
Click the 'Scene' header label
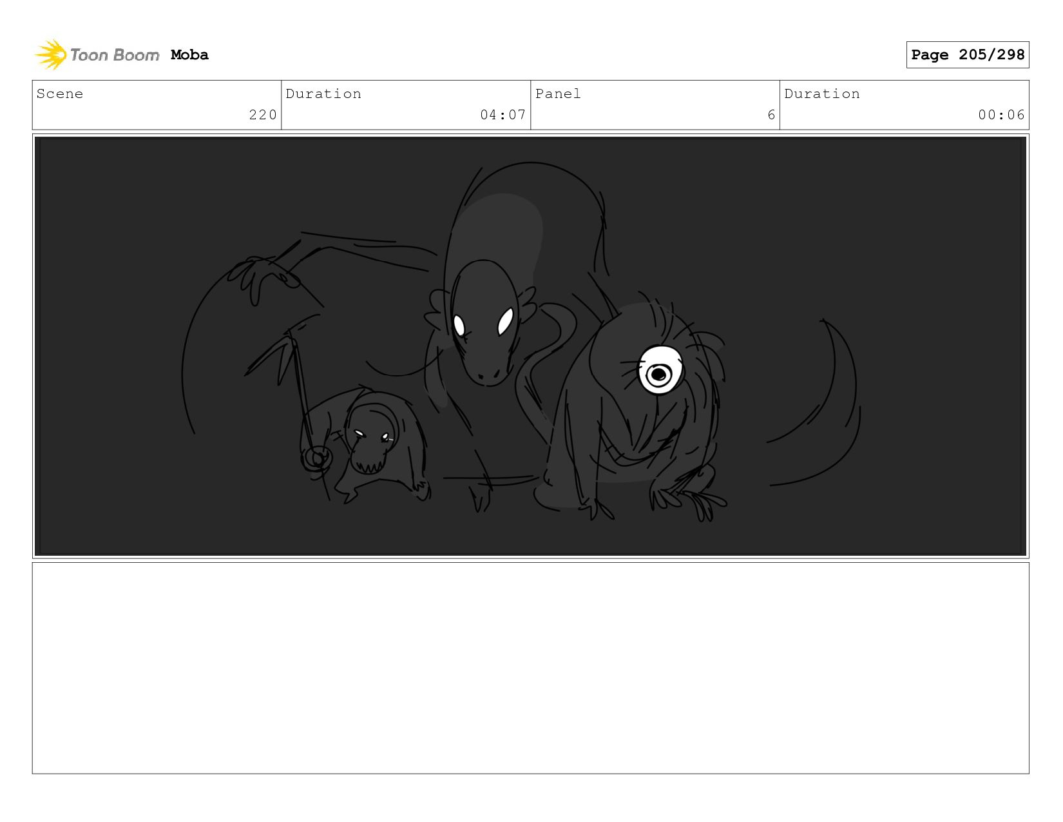[x=60, y=93]
